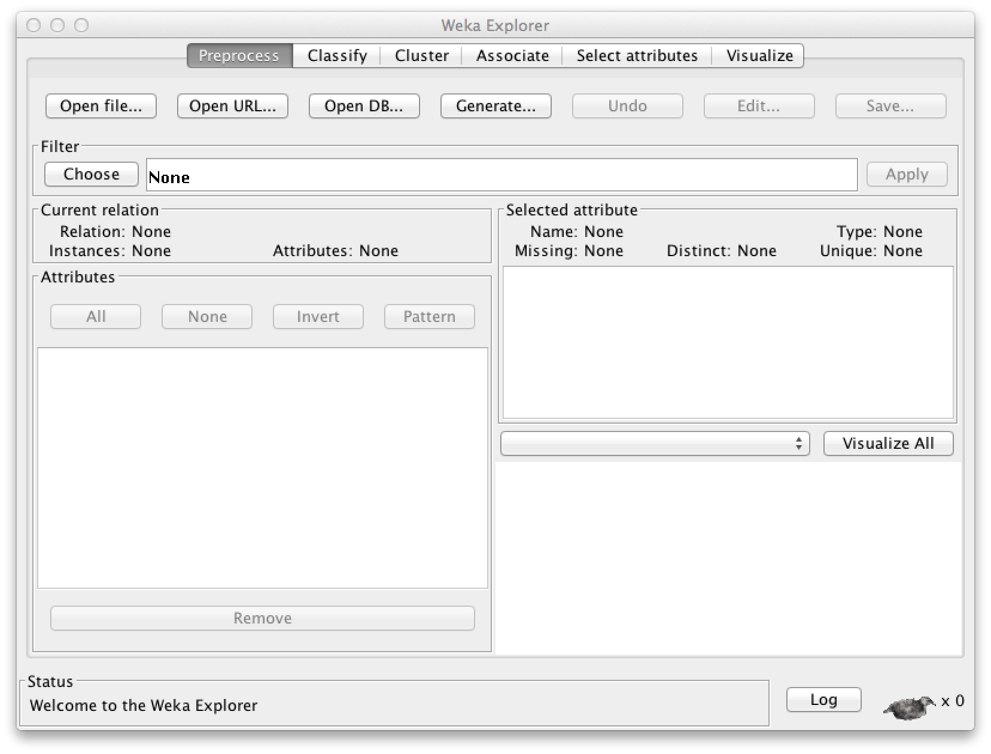The image size is (991, 754).
Task: Click the Generate... button
Action: (495, 106)
